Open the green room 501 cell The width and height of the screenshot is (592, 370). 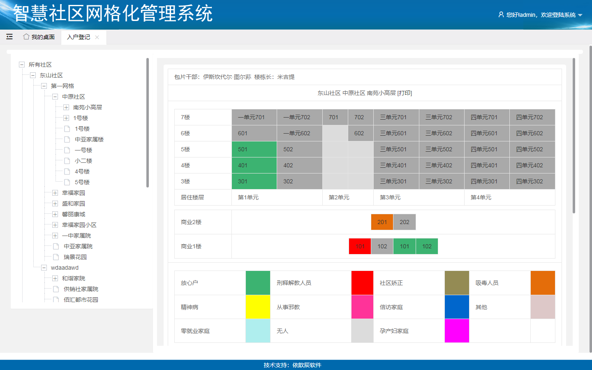click(254, 149)
